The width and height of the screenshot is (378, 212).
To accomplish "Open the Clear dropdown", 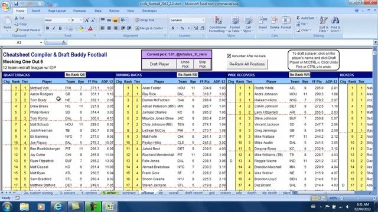I will pos(304,30).
